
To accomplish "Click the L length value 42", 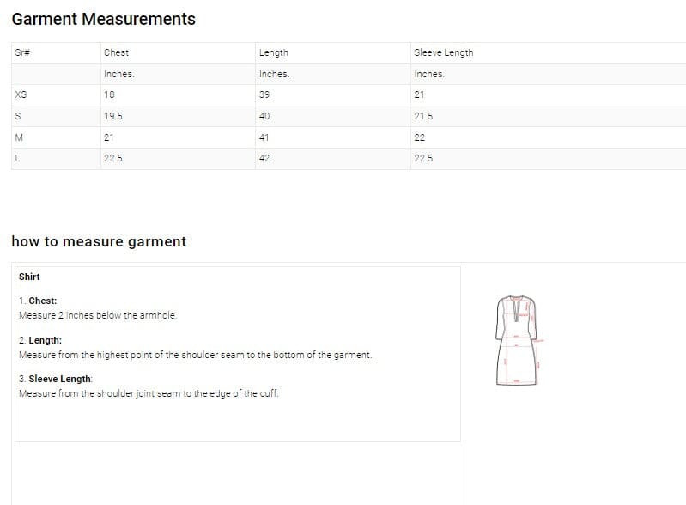I will pos(264,158).
